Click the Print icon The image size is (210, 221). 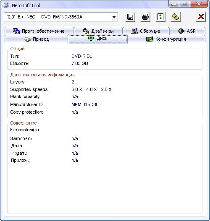(x=145, y=17)
